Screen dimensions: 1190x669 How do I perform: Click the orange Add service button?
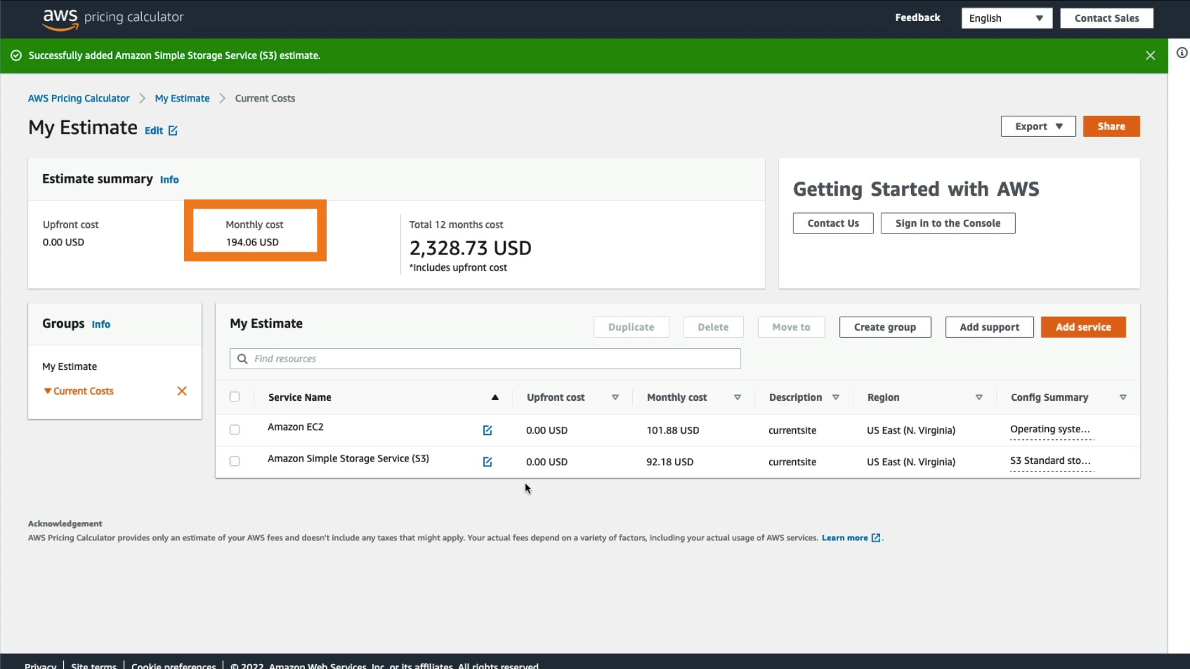pyautogui.click(x=1083, y=327)
